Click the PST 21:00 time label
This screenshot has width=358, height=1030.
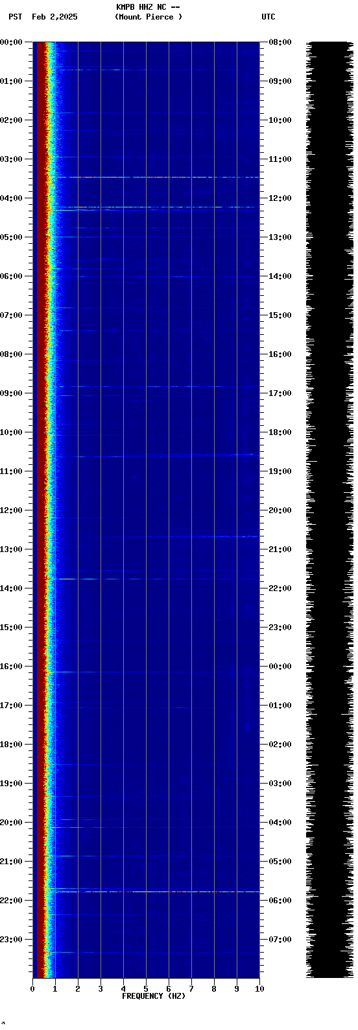point(11,862)
